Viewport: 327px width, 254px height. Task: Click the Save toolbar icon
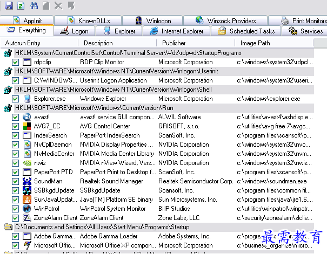[8, 5]
